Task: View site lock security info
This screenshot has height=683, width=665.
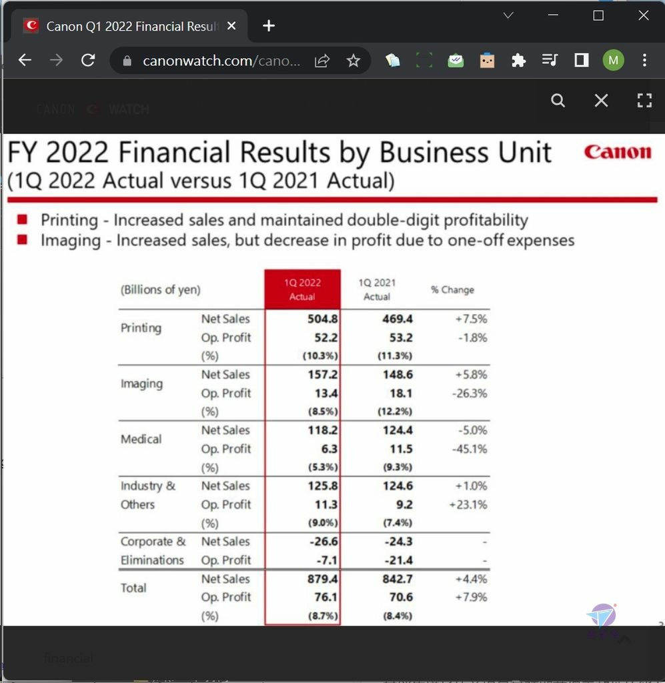Action: pyautogui.click(x=127, y=61)
